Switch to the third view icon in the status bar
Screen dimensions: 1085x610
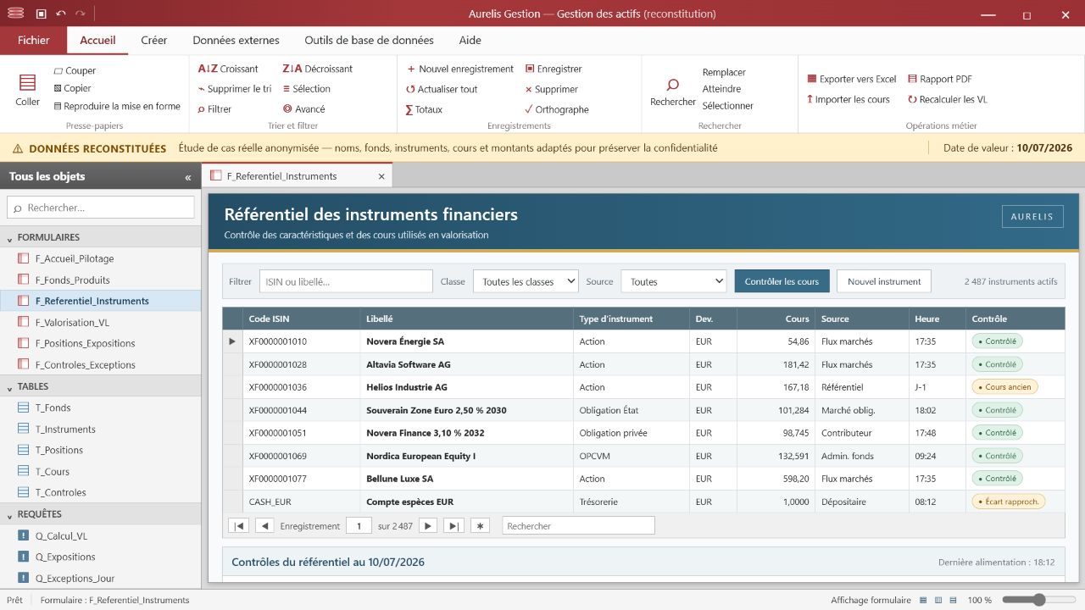[x=953, y=600]
